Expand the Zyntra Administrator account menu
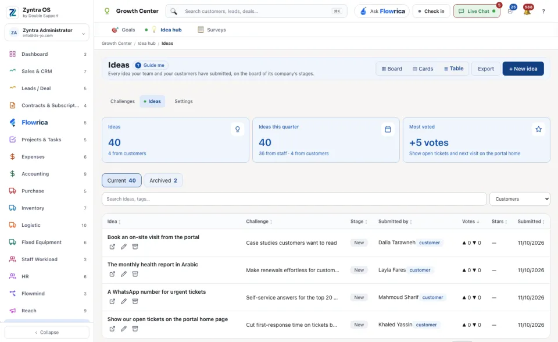Viewport: 558px width, 342px height. coord(47,33)
